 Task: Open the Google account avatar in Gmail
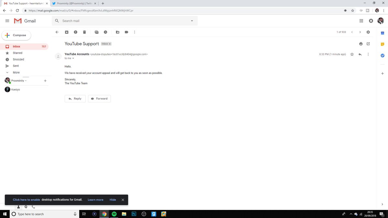click(381, 21)
